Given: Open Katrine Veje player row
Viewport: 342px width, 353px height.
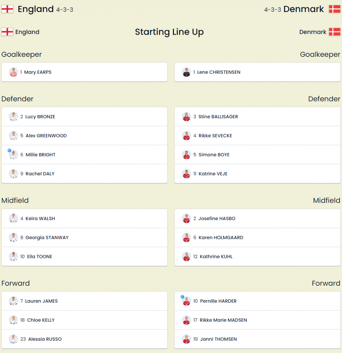Looking at the screenshot, I should pos(257,174).
